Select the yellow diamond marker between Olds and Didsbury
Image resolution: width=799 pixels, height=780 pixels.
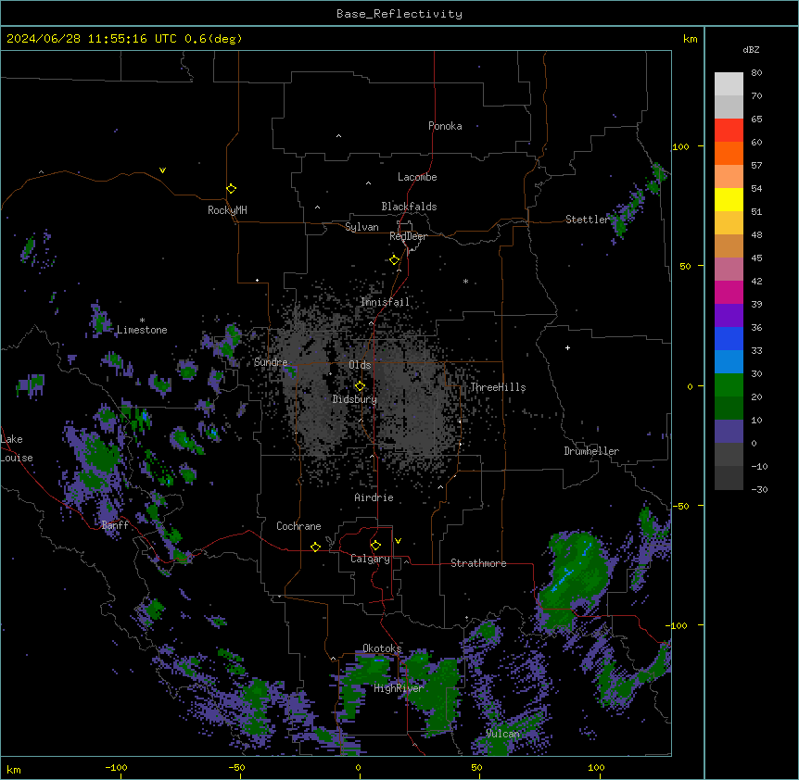pyautogui.click(x=360, y=385)
